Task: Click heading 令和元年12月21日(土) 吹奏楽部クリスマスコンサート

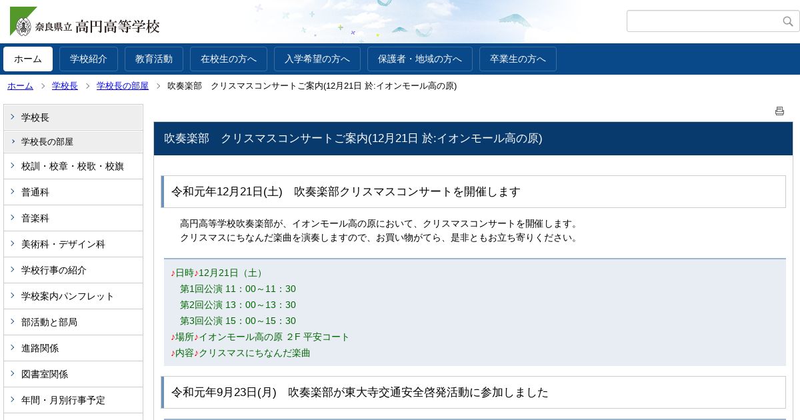Action: 473,192
